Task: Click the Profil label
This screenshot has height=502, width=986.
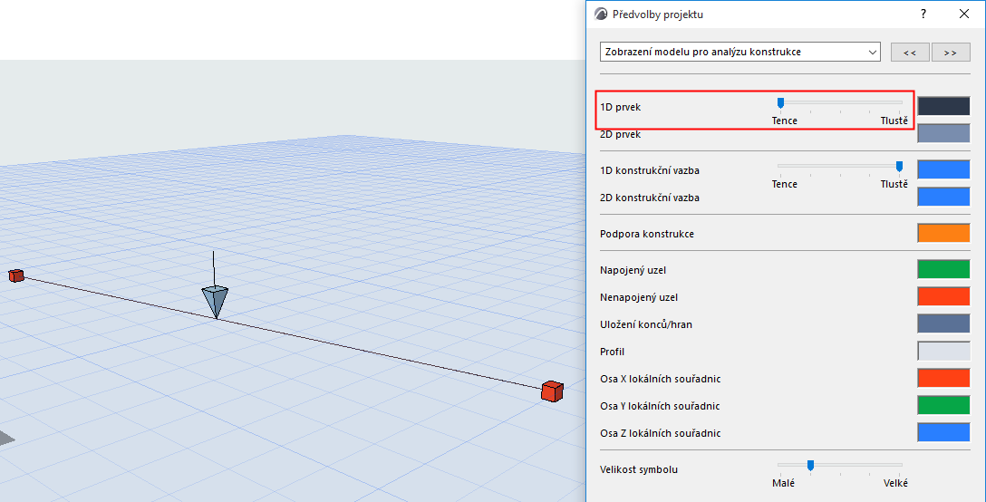Action: (613, 352)
